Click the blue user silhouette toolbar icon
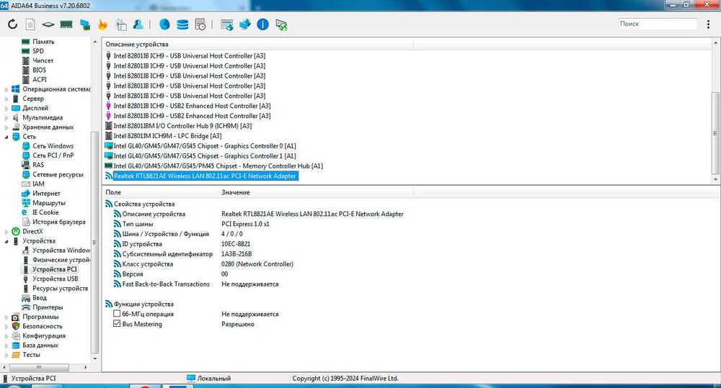The height and width of the screenshot is (388, 721). (x=138, y=24)
